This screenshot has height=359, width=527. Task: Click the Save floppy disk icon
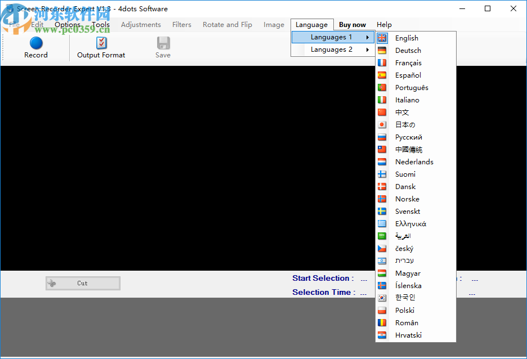[x=163, y=43]
